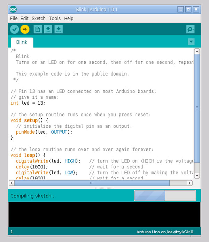The height and width of the screenshot is (242, 209).
Task: Minimize the Arduino window
Action: 180,9
